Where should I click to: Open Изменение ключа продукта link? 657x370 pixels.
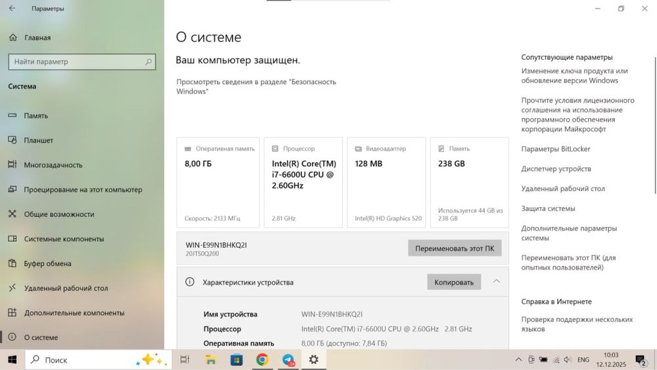pyautogui.click(x=574, y=76)
